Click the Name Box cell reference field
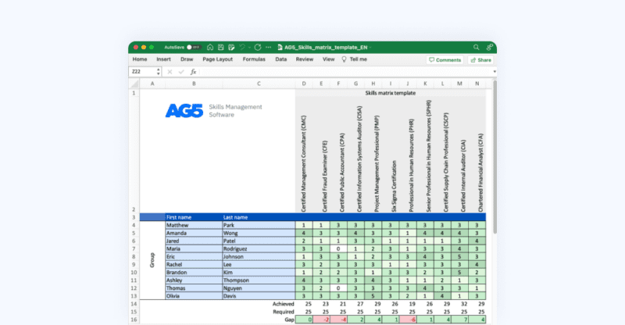This screenshot has height=325, width=625. [142, 72]
